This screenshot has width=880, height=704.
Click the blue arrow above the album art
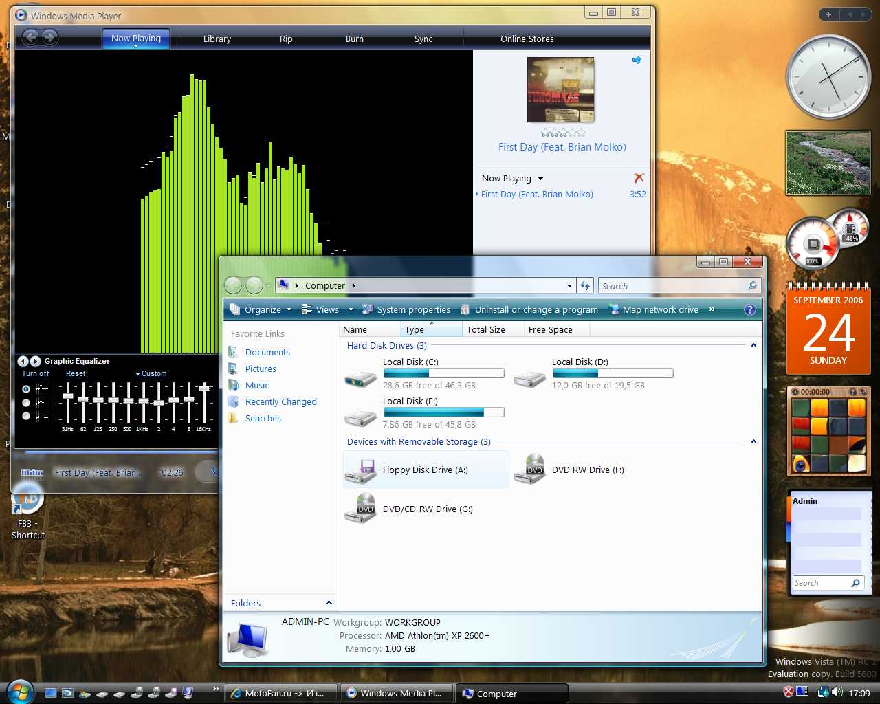point(637,60)
